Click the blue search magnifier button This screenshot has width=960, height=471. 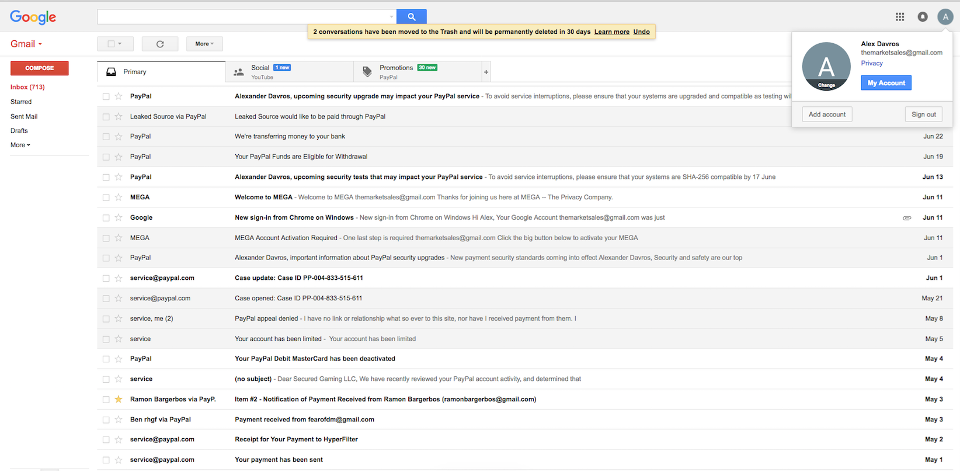point(411,17)
